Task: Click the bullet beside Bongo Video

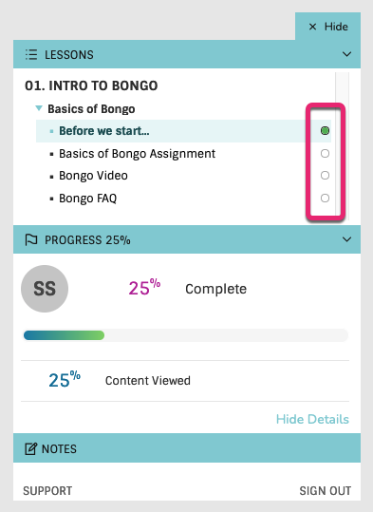Action: pos(51,177)
